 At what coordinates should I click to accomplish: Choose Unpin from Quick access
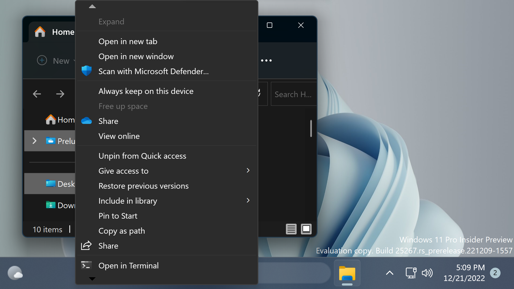coord(142,155)
